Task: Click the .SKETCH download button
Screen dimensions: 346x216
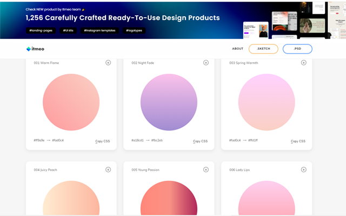Action: pos(263,49)
